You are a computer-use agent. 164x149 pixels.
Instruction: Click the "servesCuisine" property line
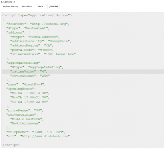pyautogui.click(x=24, y=115)
